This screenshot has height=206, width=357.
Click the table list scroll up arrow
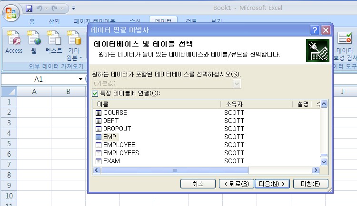[x=324, y=104]
